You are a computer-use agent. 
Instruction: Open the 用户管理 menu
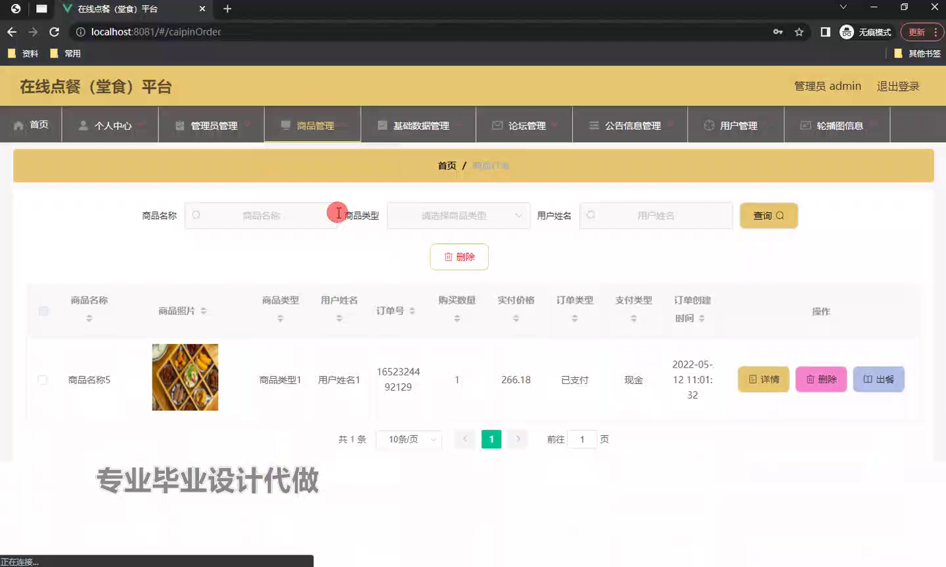coord(736,125)
